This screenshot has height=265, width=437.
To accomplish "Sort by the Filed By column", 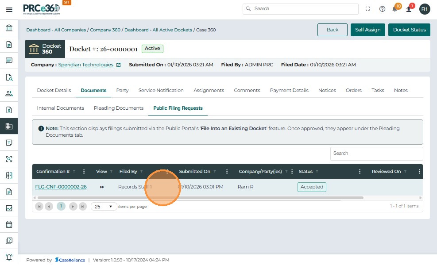I will [128, 172].
